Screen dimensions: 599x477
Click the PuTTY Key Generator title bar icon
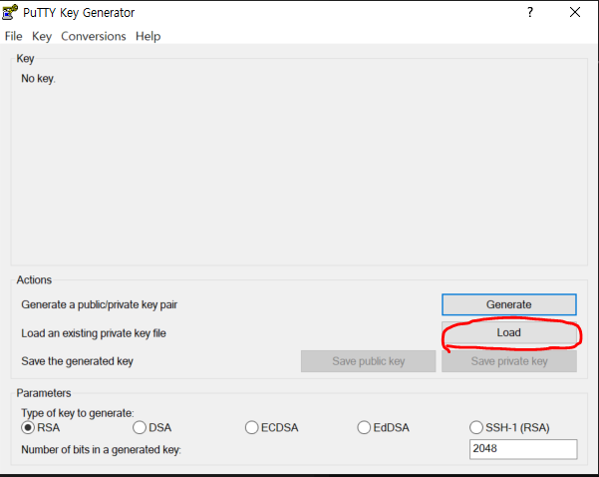[10, 12]
